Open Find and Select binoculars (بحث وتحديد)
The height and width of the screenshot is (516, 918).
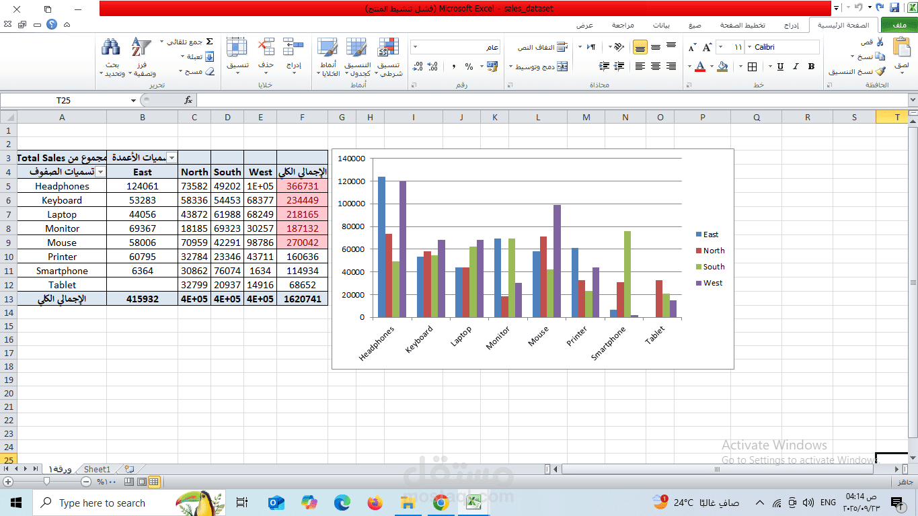coord(111,57)
